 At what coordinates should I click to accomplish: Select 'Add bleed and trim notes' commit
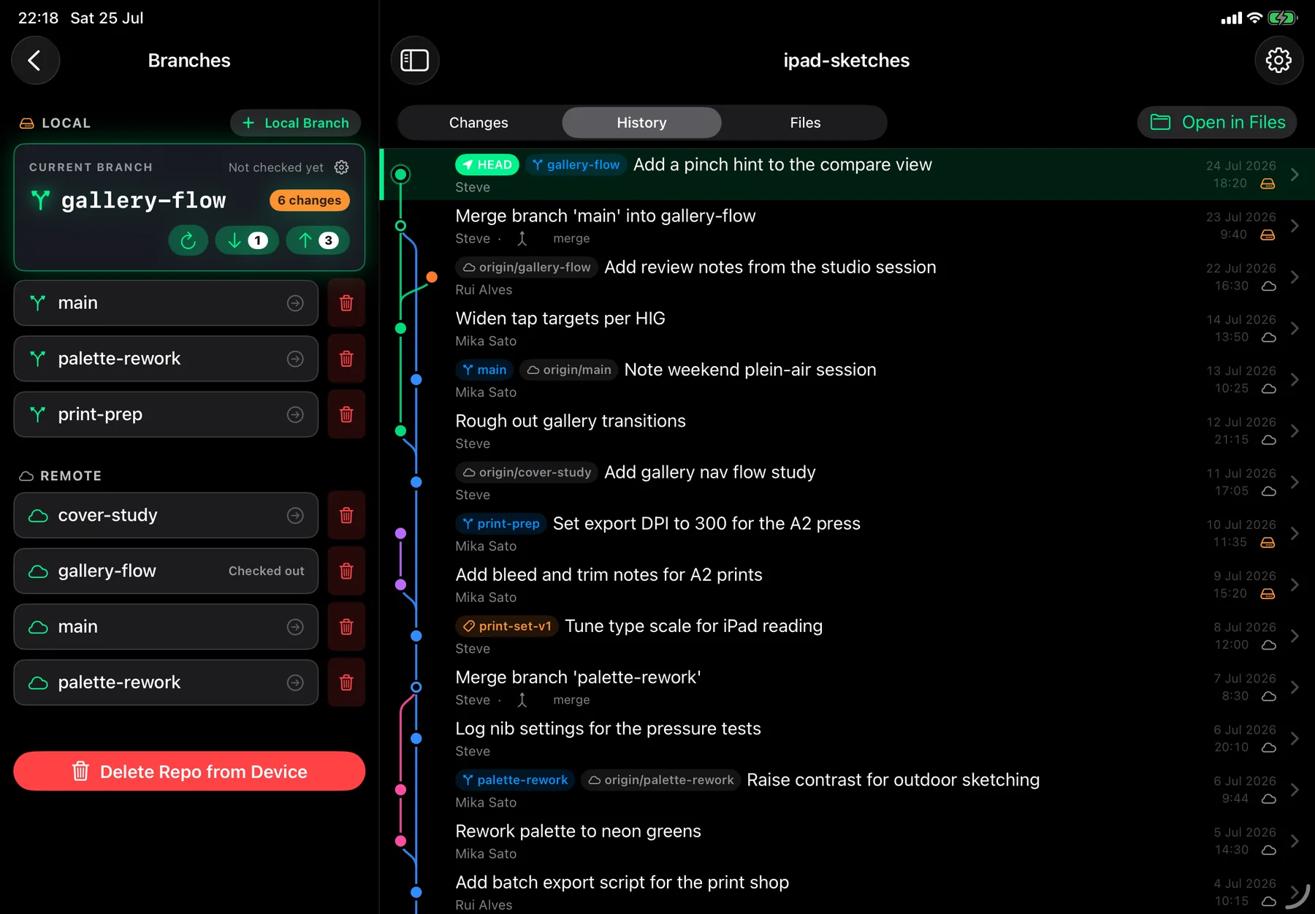click(847, 584)
